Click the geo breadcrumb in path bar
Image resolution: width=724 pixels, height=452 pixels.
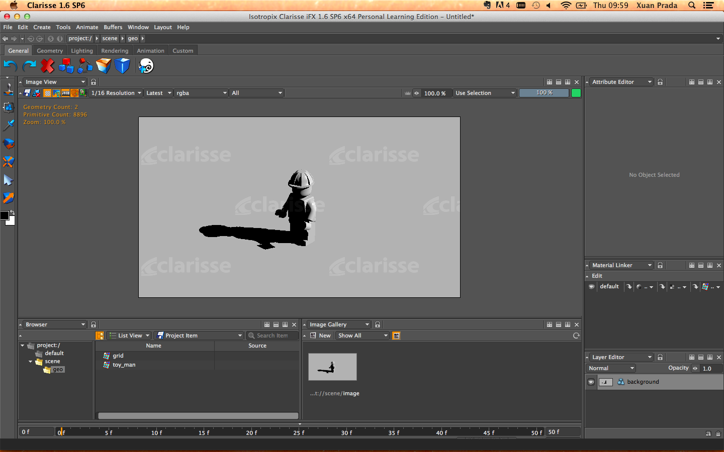(x=133, y=39)
